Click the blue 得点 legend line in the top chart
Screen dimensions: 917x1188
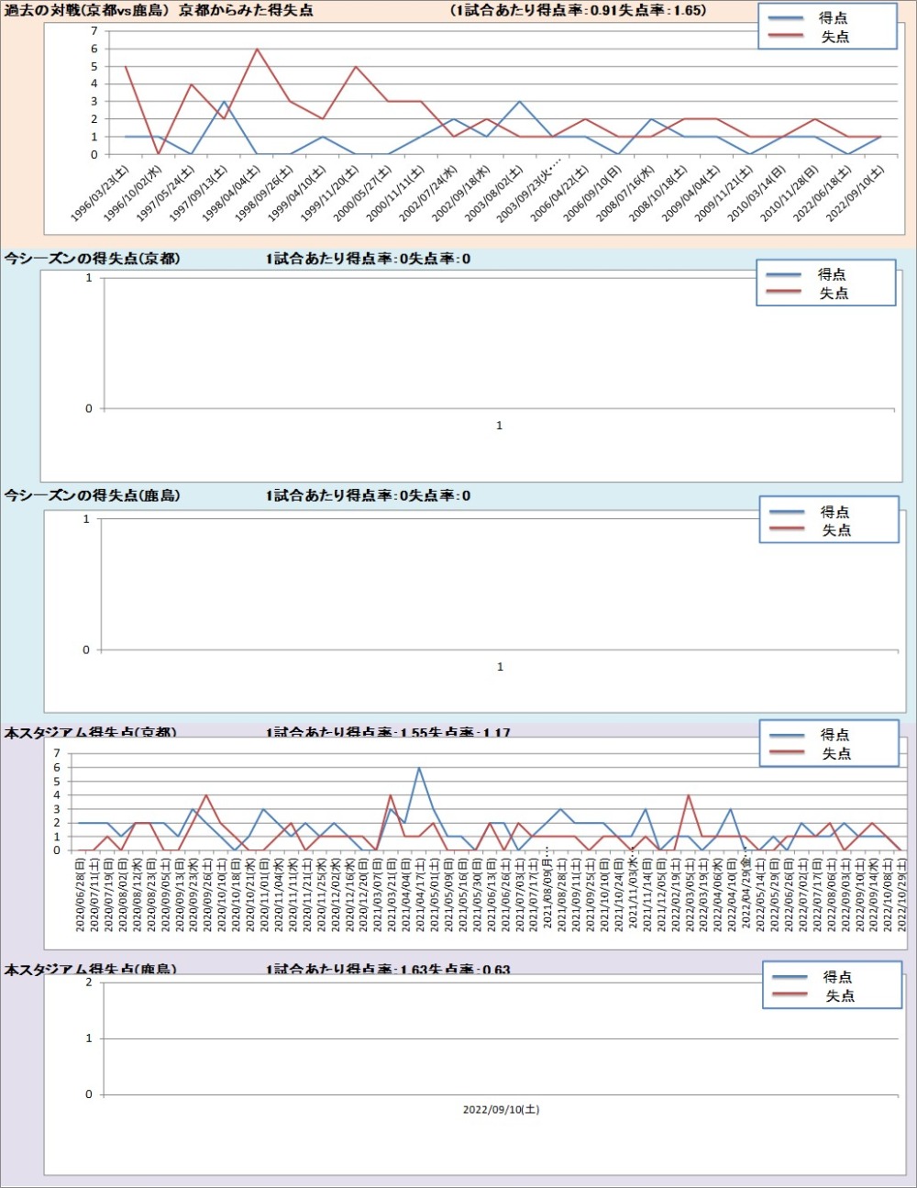[786, 18]
